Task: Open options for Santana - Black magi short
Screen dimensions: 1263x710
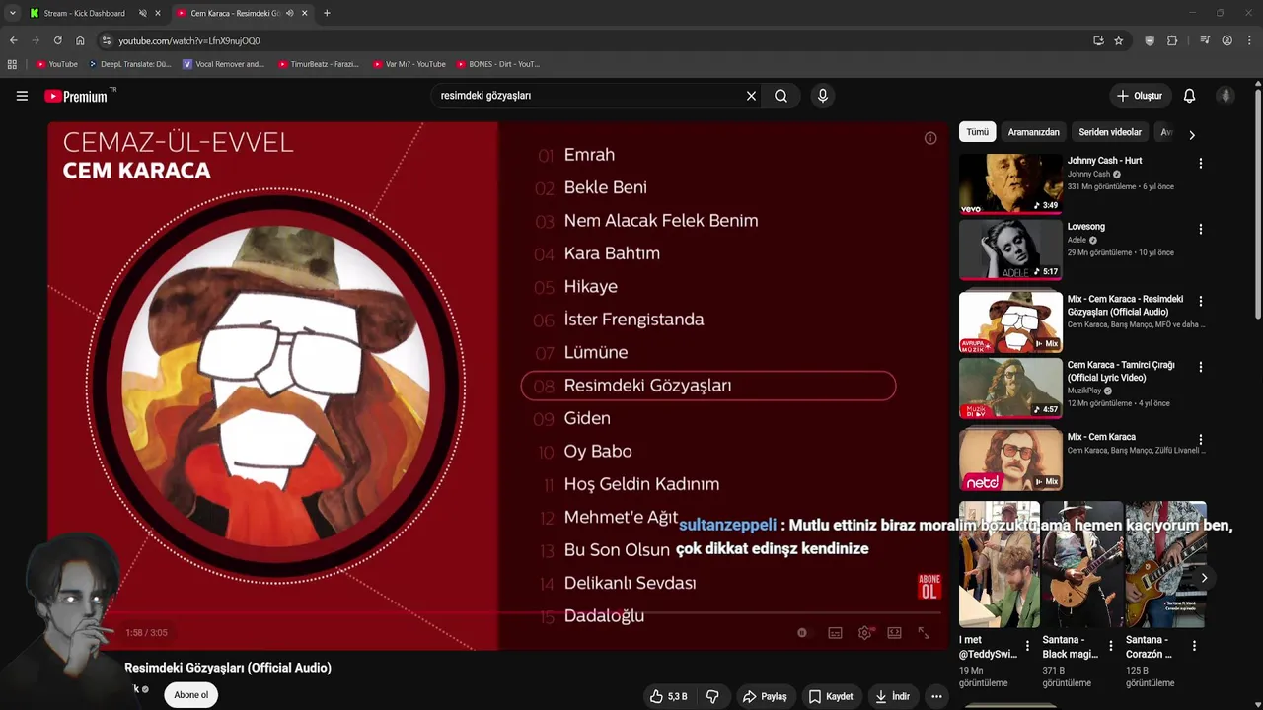Action: 1111,647
